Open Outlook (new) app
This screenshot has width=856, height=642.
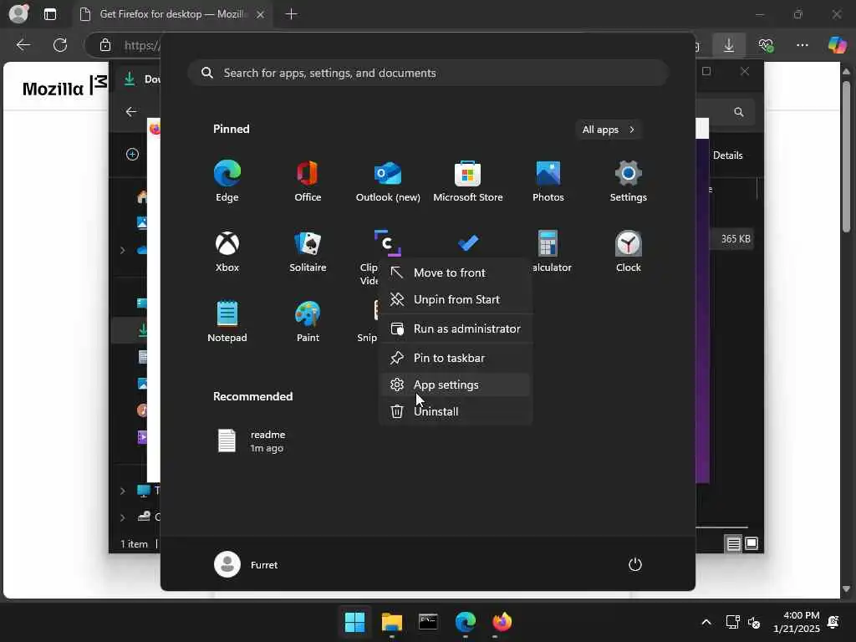[388, 181]
